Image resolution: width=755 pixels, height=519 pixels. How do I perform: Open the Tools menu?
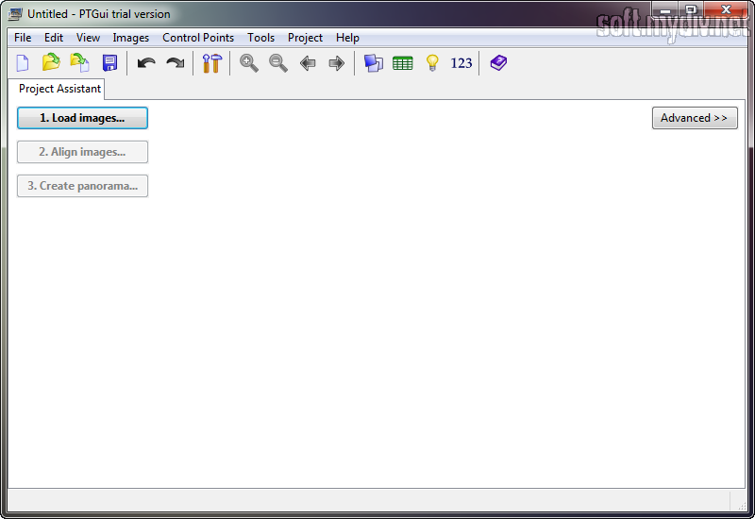pyautogui.click(x=260, y=38)
